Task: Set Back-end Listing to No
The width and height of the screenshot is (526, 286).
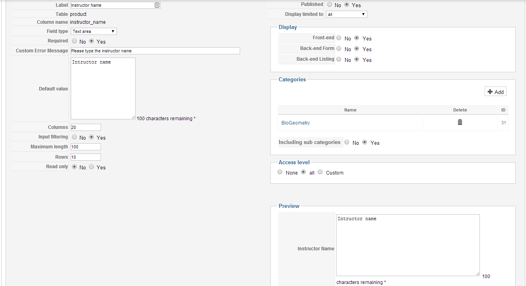Action: 339,60
